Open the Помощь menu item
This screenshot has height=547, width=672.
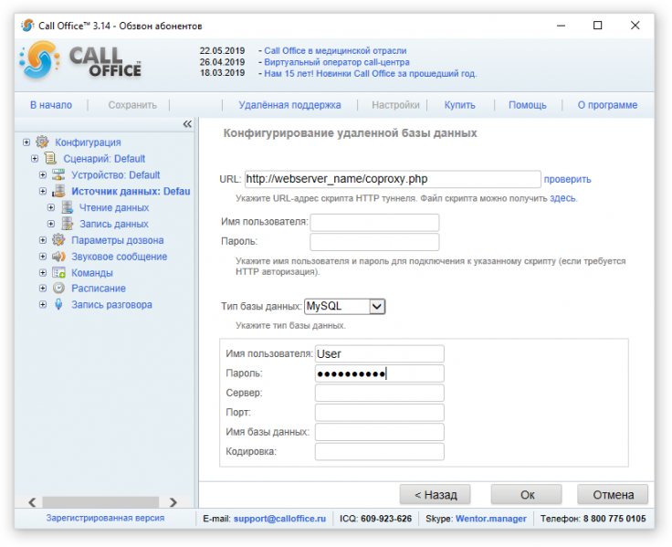tap(528, 105)
